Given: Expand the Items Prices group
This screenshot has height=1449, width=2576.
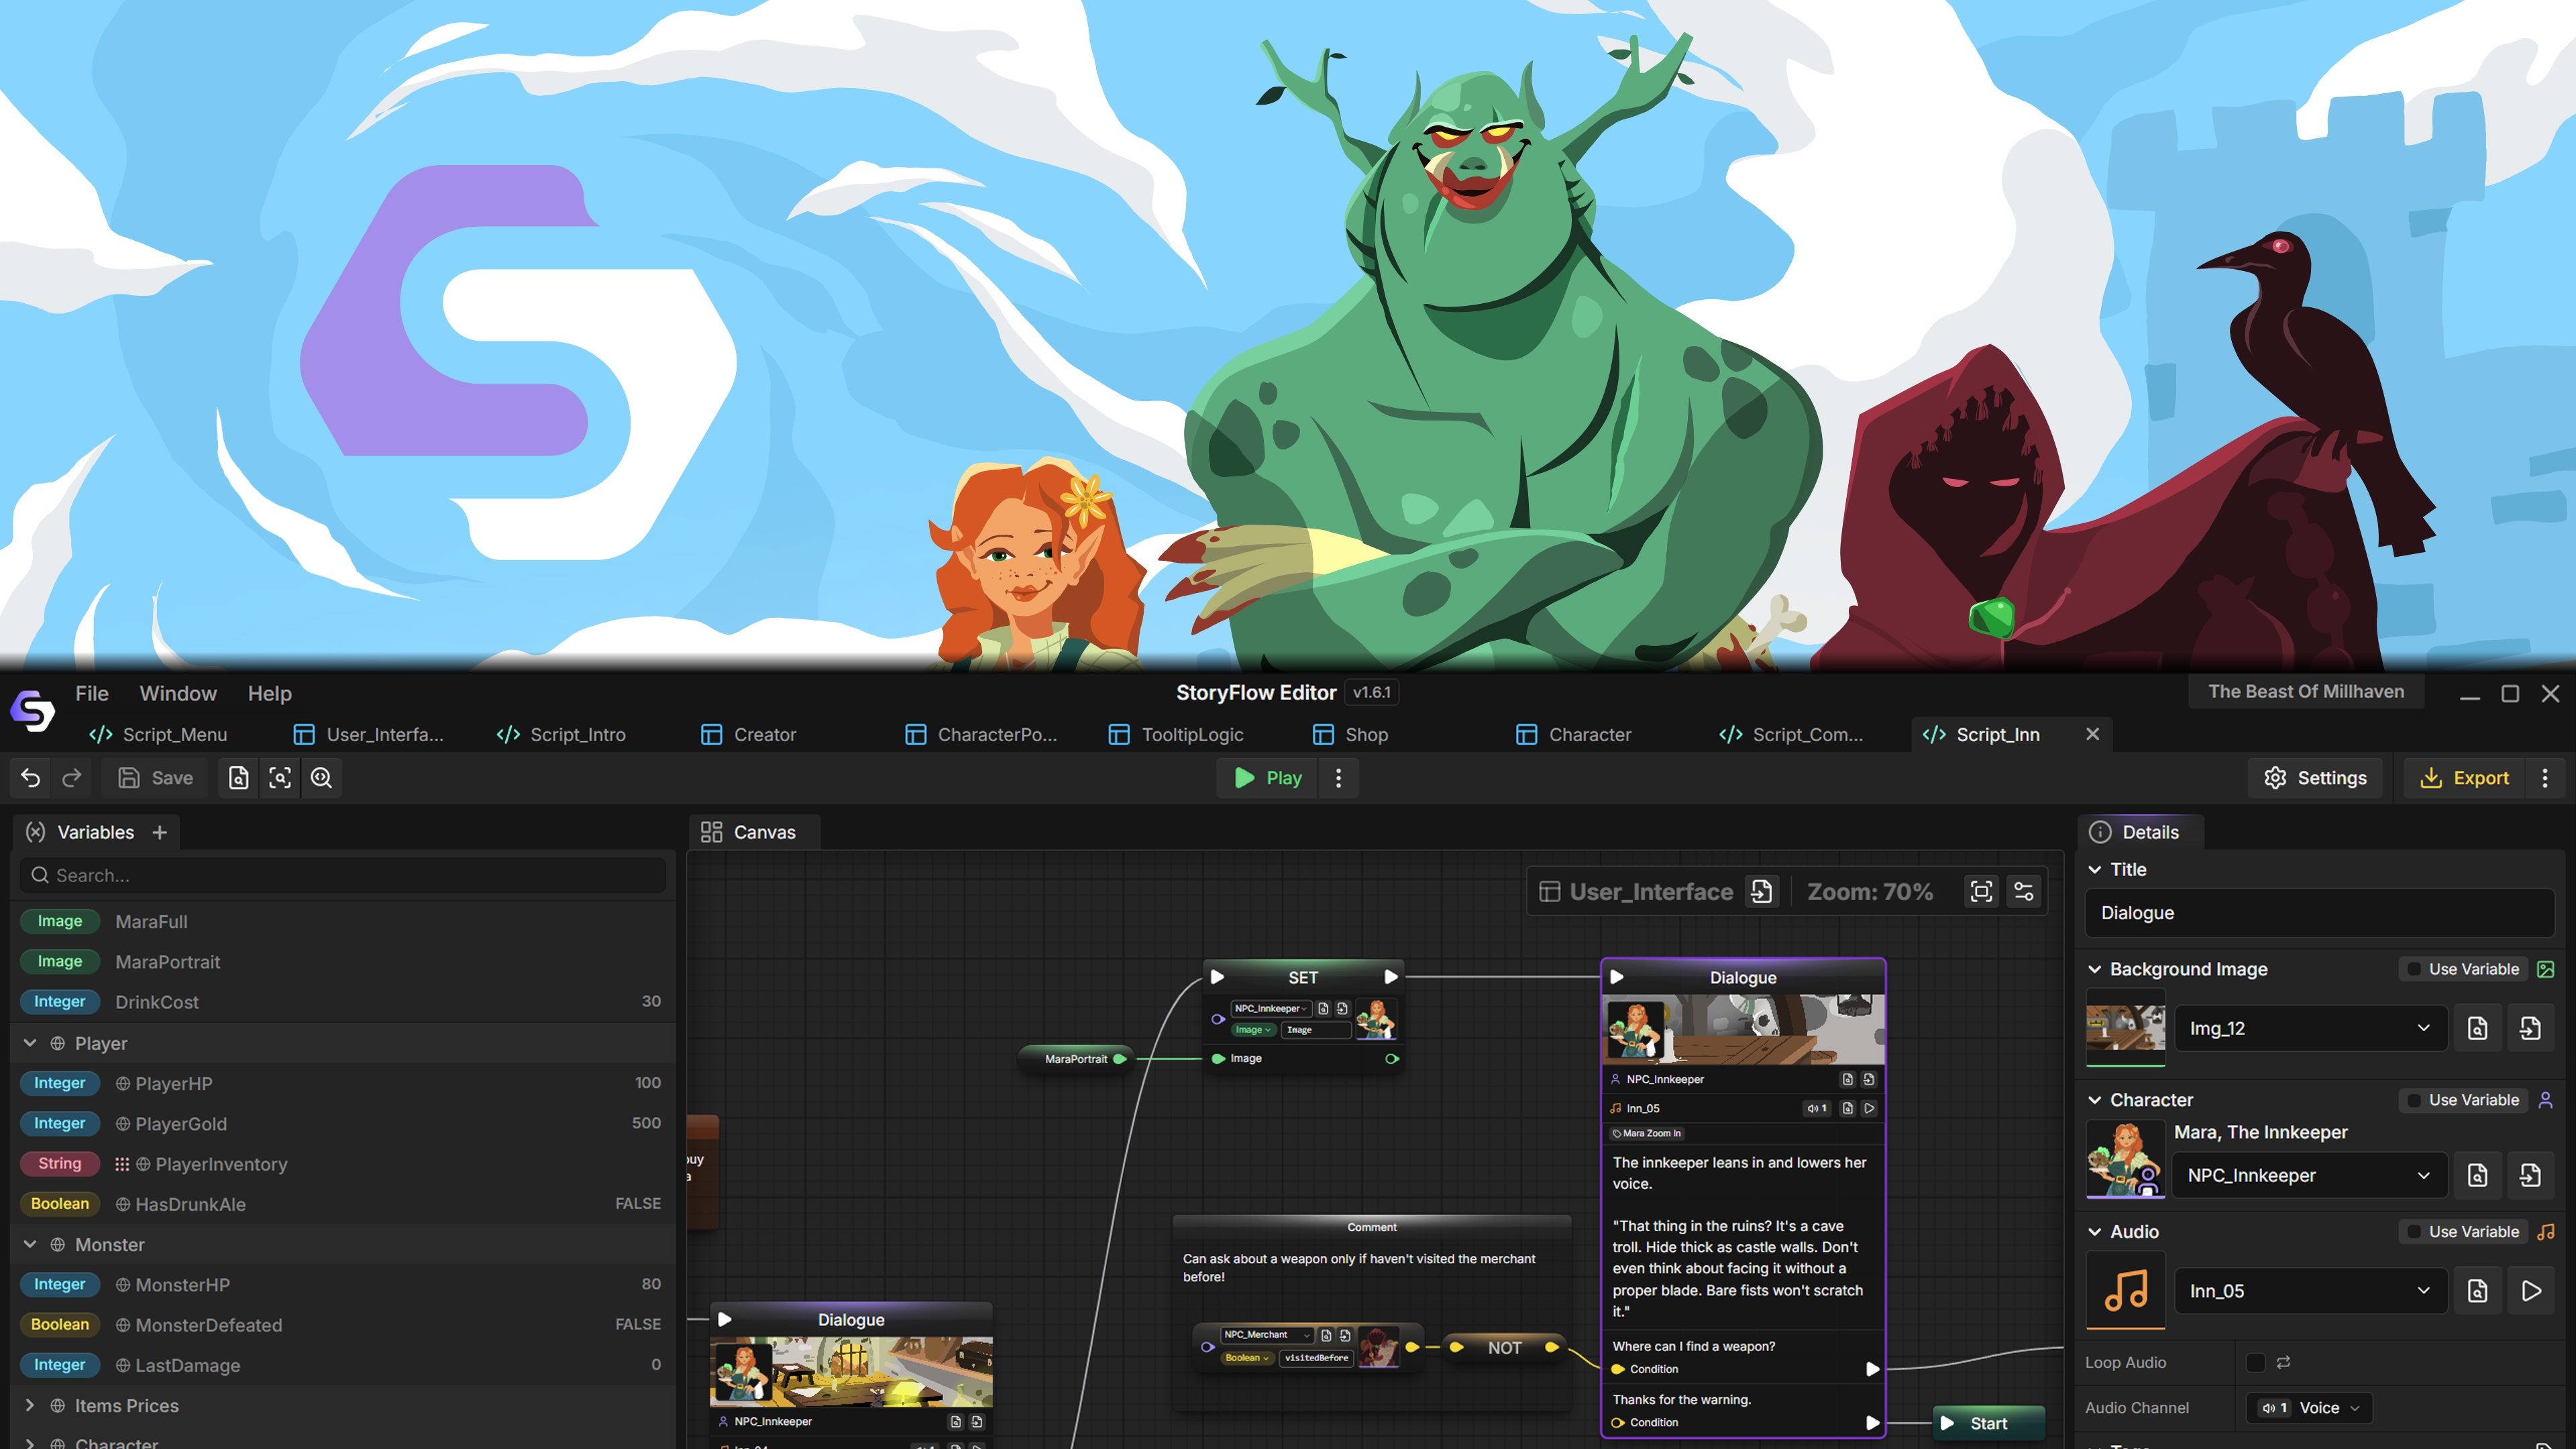Looking at the screenshot, I should click(30, 1405).
